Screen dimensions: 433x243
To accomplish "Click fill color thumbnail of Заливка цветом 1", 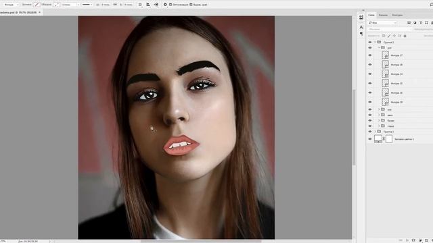I will pyautogui.click(x=378, y=139).
